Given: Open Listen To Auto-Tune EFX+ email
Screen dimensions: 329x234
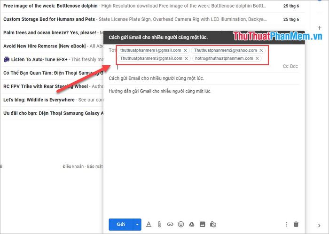Looking at the screenshot, I should pos(52,60).
